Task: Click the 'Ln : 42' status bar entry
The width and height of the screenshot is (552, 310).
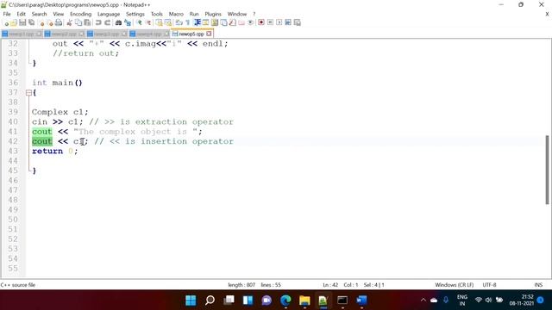Action: [330, 285]
